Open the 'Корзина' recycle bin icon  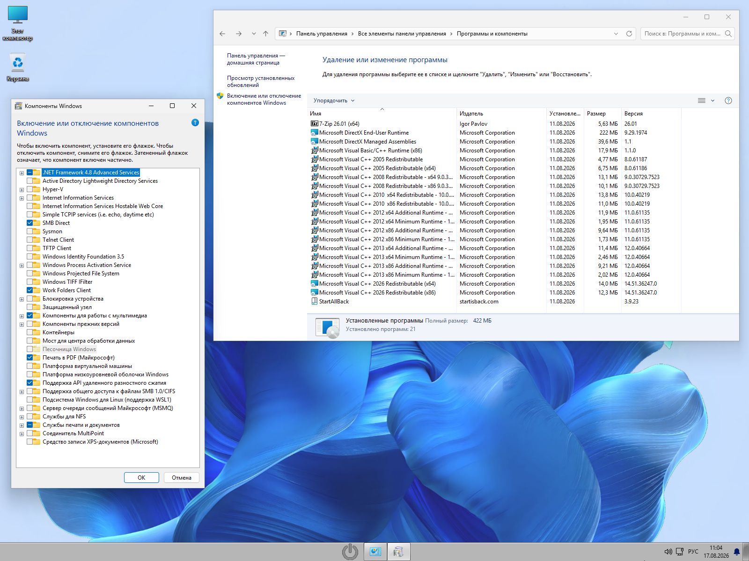18,67
